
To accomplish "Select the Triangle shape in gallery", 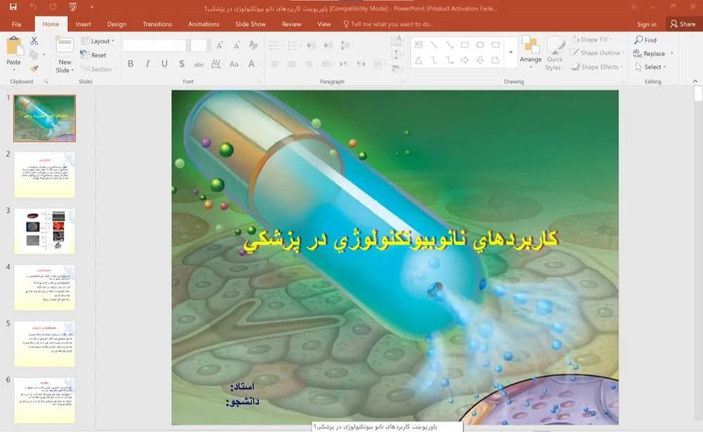I will click(x=419, y=60).
